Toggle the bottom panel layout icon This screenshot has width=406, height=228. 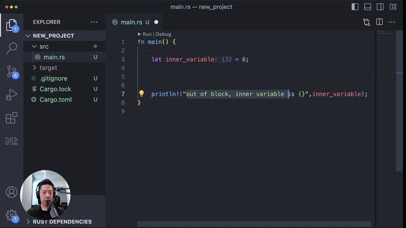[x=367, y=7]
